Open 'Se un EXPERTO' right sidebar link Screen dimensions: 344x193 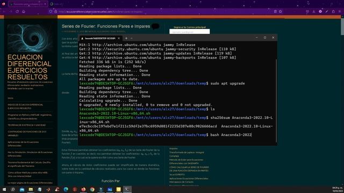click(177, 175)
